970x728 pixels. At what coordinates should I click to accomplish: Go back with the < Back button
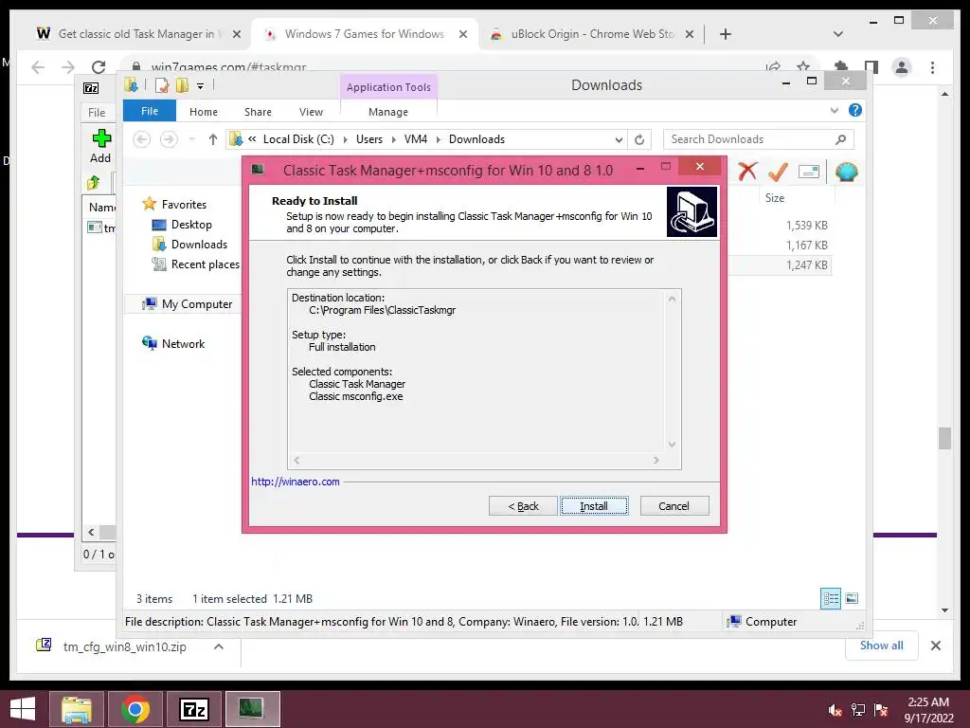click(523, 506)
